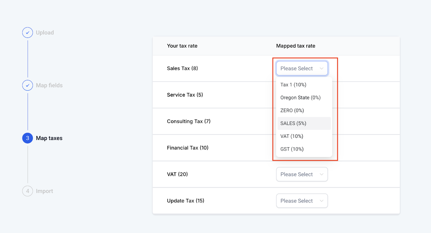Click the Map taxes step label
The width and height of the screenshot is (431, 233).
click(x=49, y=138)
